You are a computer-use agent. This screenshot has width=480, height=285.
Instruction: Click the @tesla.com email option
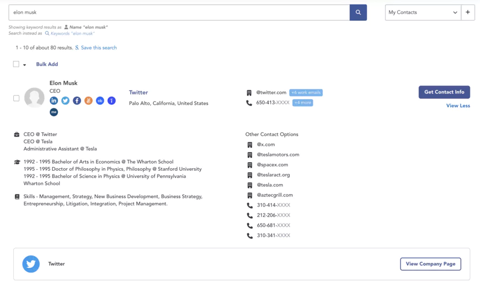coord(270,185)
